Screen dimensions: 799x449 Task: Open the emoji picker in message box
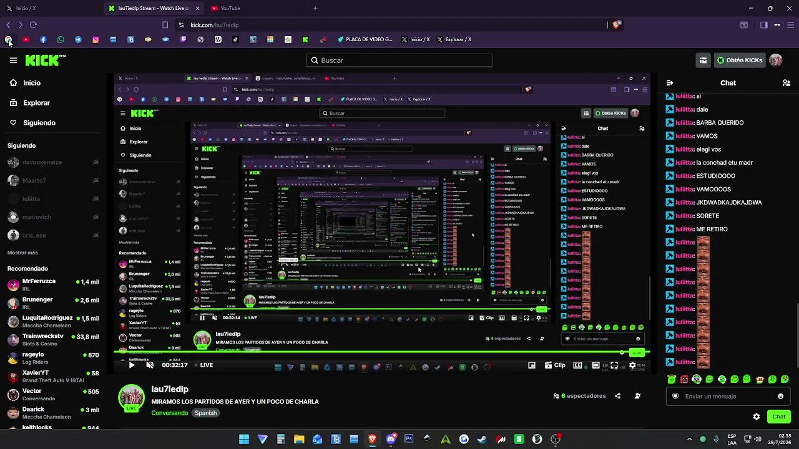780,396
